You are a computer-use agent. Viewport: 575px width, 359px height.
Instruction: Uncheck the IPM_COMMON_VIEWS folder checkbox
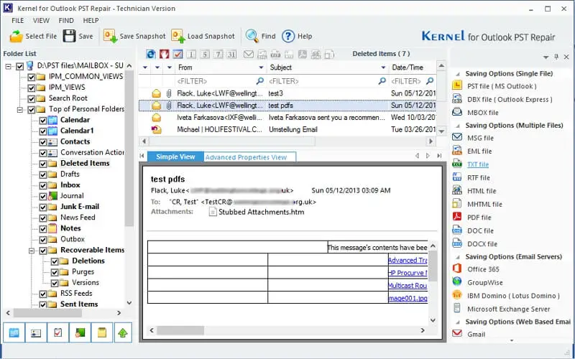click(x=32, y=78)
